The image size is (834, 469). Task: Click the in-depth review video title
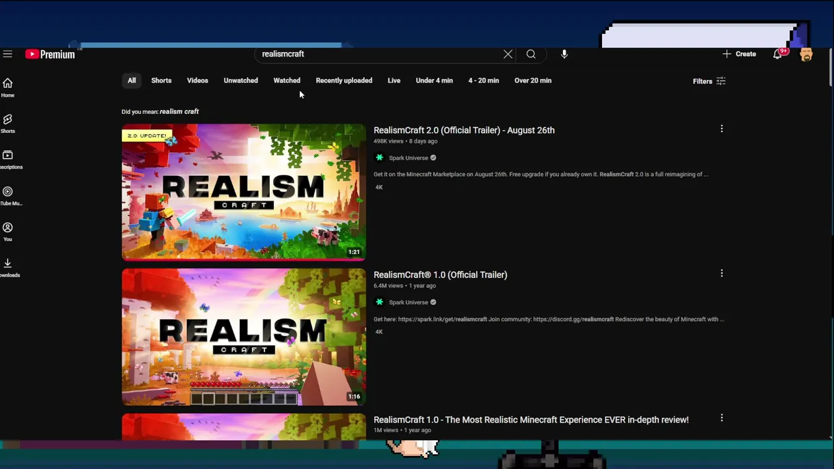coord(531,420)
